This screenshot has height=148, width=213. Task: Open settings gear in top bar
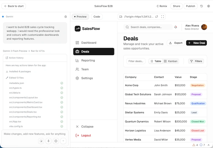coord(208,6)
